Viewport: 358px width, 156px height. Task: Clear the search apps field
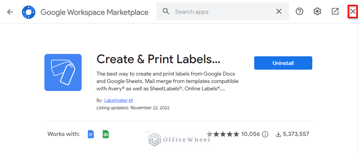tap(279, 12)
